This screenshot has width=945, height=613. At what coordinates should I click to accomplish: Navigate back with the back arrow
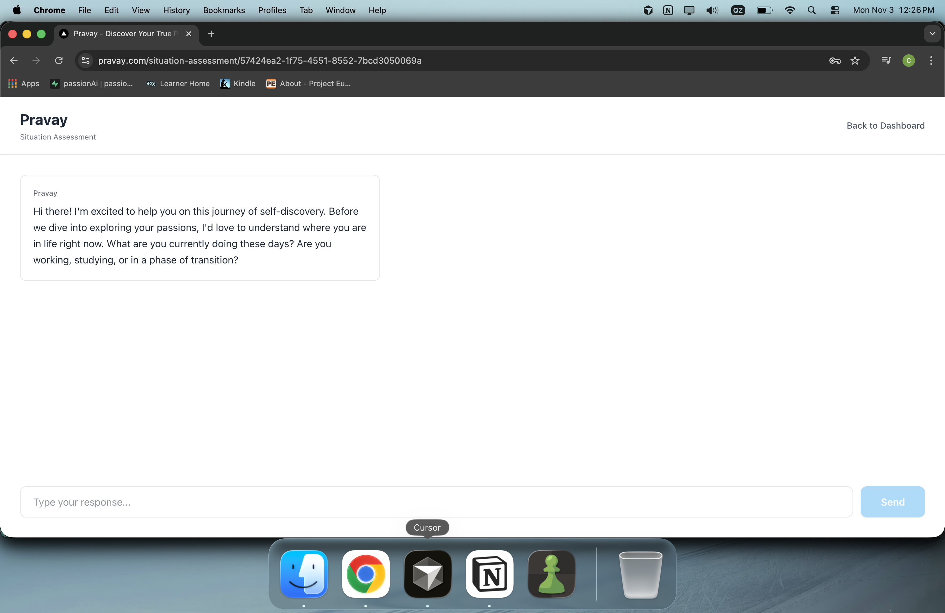14,60
